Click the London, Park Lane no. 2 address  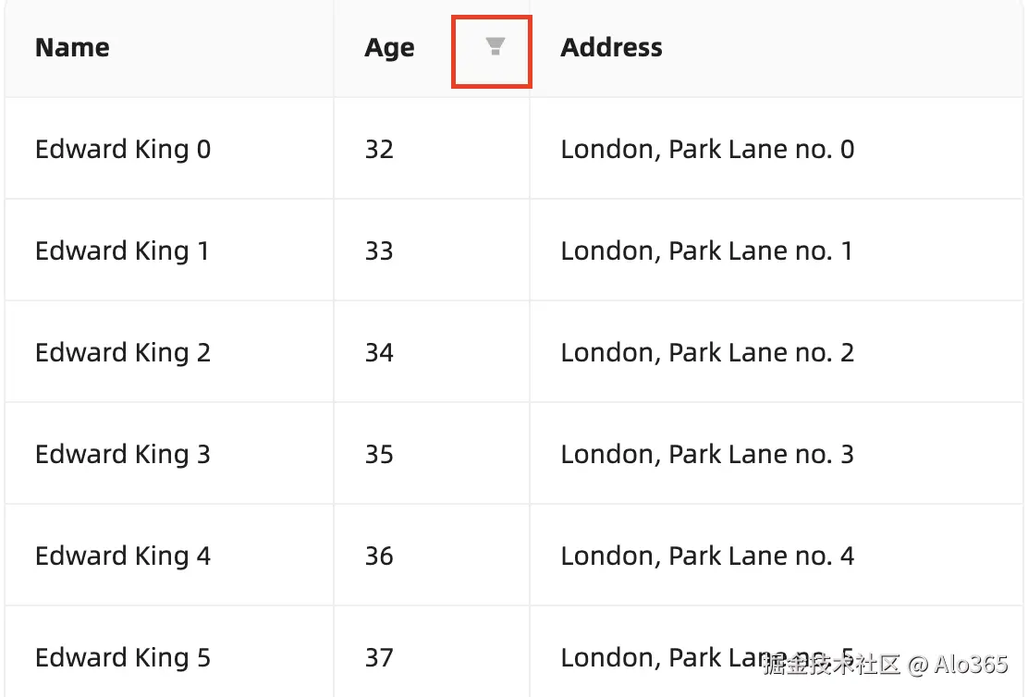coord(707,353)
